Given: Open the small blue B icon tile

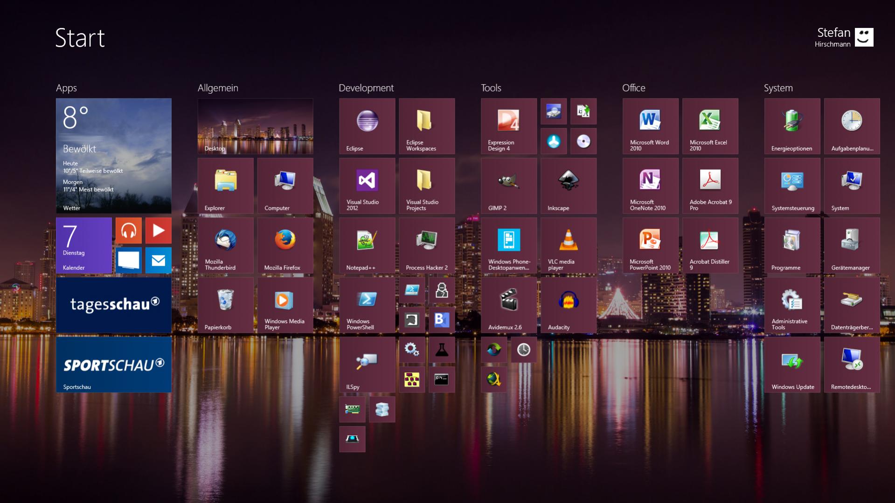Looking at the screenshot, I should (x=442, y=320).
